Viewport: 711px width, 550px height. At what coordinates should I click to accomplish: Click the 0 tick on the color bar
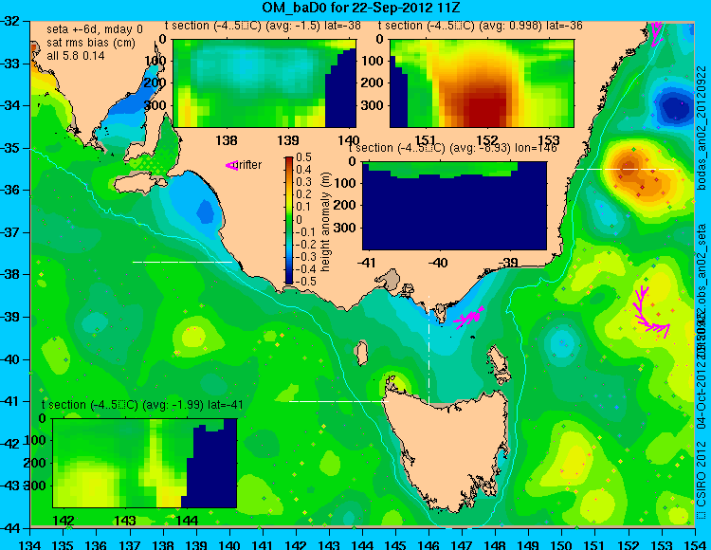[x=300, y=219]
